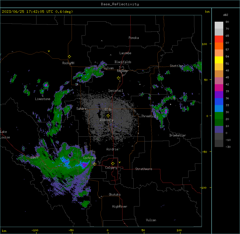
Task: Click the Drumheller town label
Action: click(178, 135)
